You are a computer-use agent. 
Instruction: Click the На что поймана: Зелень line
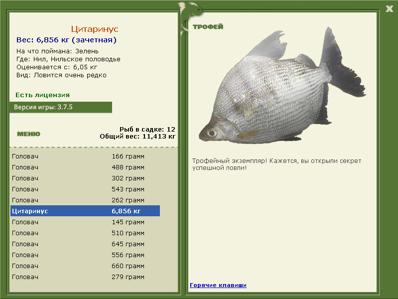pyautogui.click(x=57, y=51)
